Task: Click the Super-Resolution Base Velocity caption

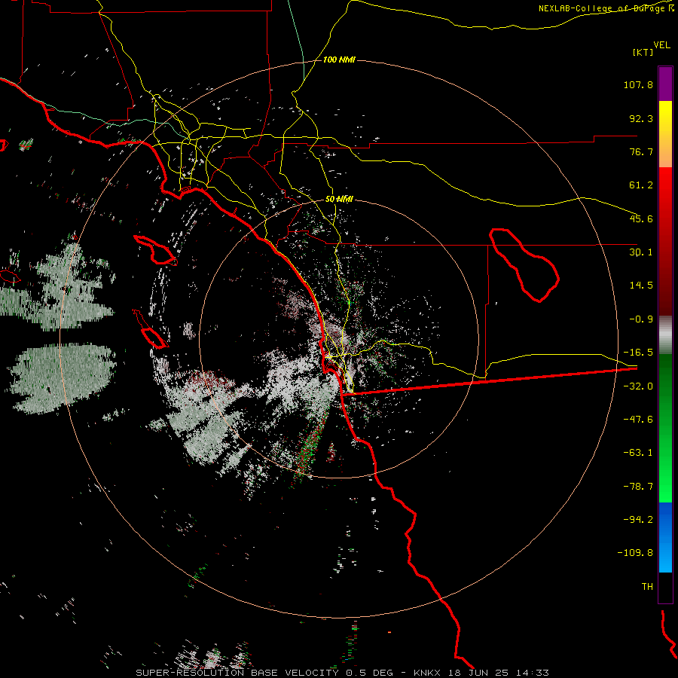Action: pos(343,673)
